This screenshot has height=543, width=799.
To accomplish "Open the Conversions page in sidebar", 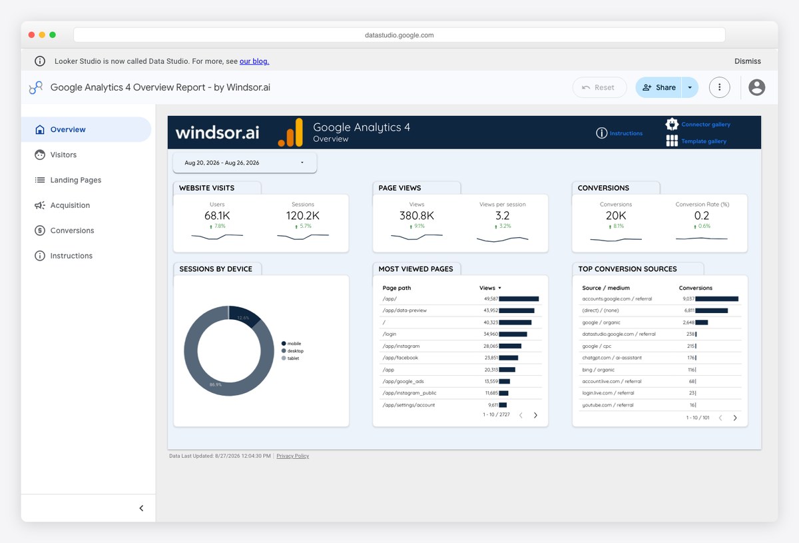I will tap(86, 231).
